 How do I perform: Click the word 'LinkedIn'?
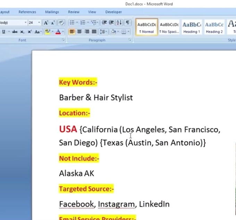pos(154,204)
